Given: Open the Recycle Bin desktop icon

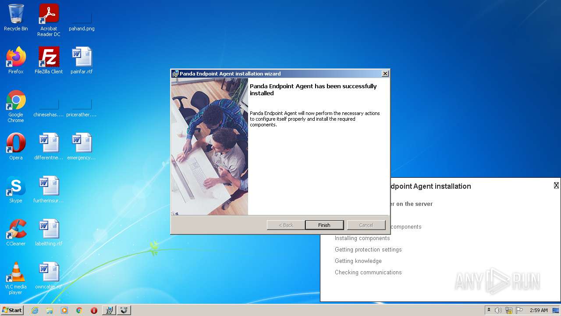Looking at the screenshot, I should (16, 18).
